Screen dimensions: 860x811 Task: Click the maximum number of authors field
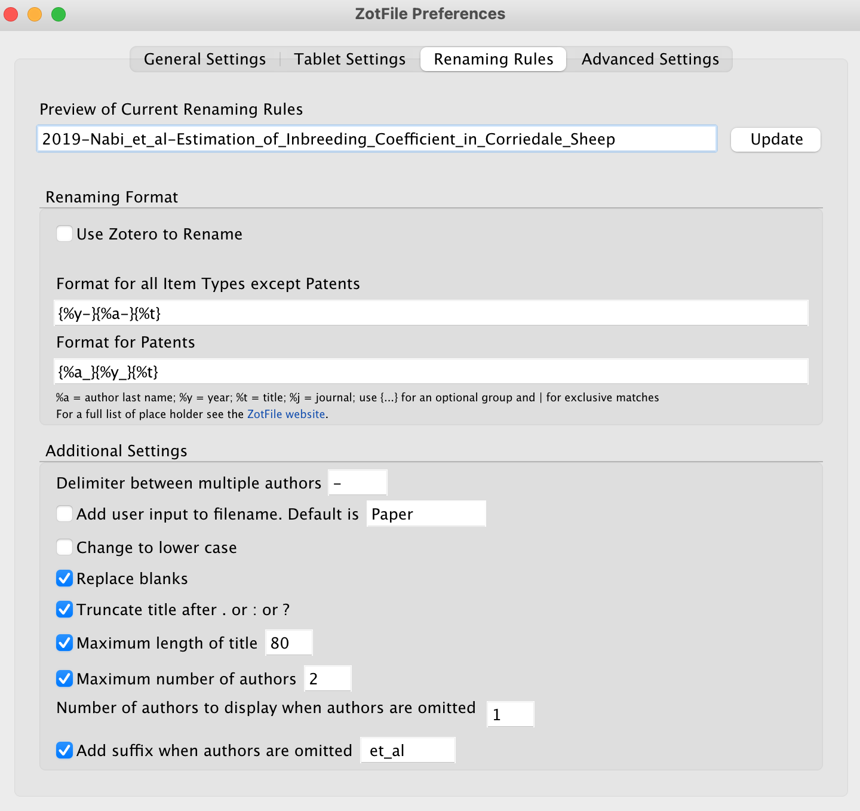point(328,678)
